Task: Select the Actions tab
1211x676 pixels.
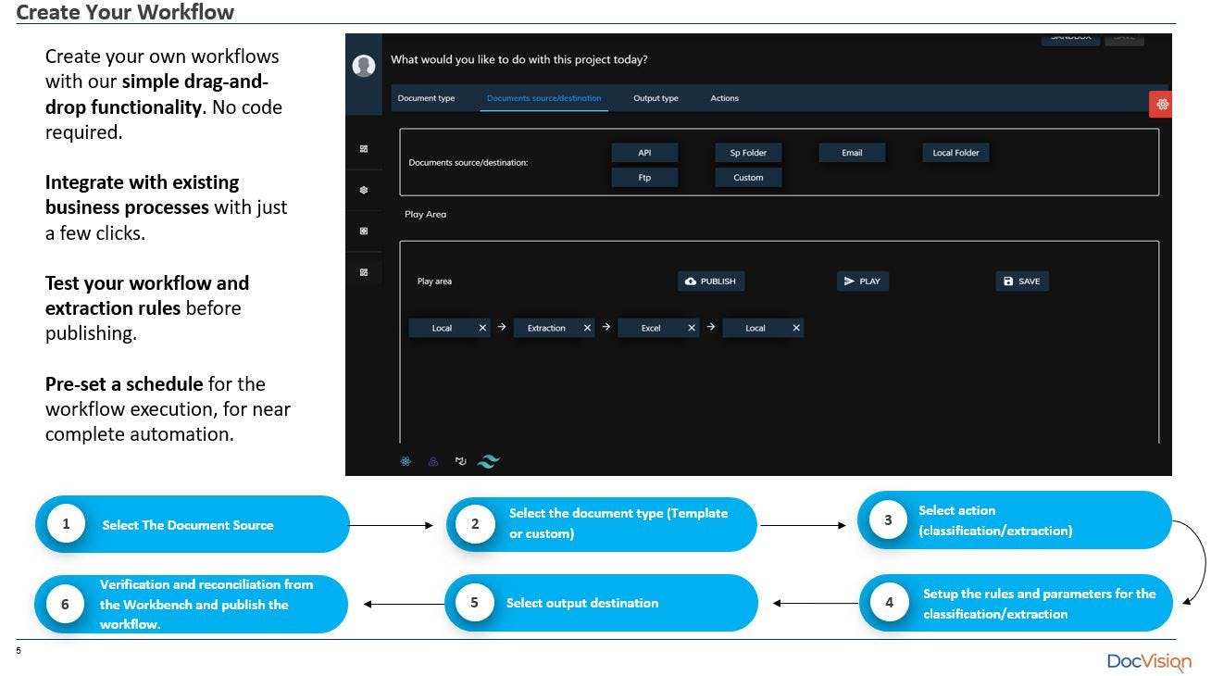Action: click(725, 97)
